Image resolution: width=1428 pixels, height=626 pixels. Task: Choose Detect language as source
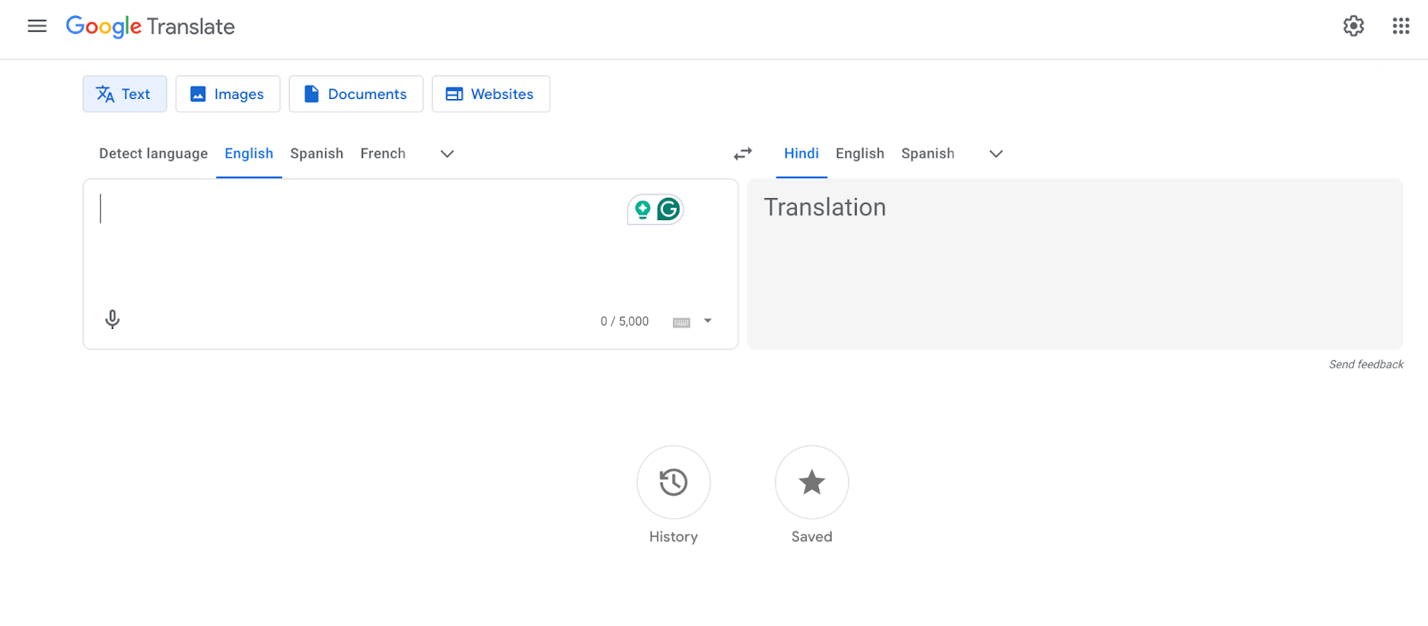(x=154, y=153)
